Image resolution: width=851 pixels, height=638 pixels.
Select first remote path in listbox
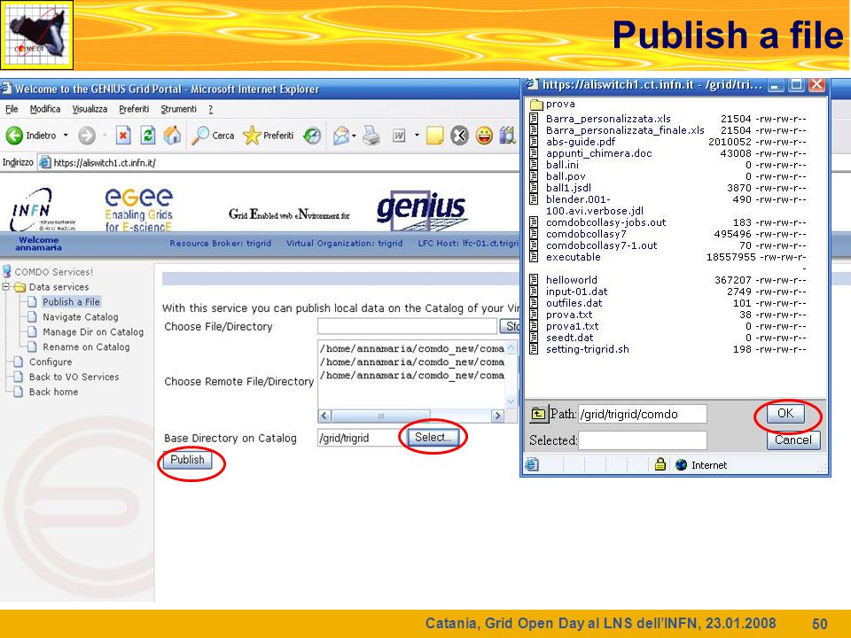coord(412,348)
